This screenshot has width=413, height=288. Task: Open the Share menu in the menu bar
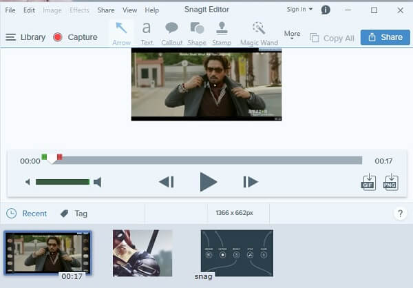(106, 10)
